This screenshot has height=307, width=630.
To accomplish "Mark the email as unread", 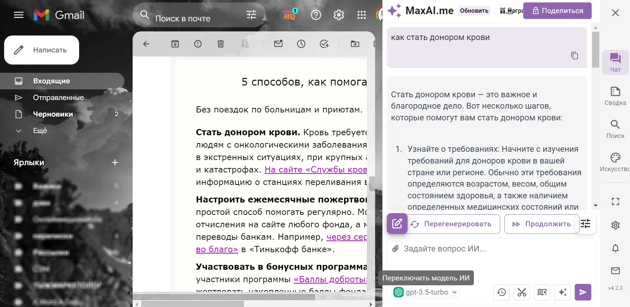I will 278,44.
